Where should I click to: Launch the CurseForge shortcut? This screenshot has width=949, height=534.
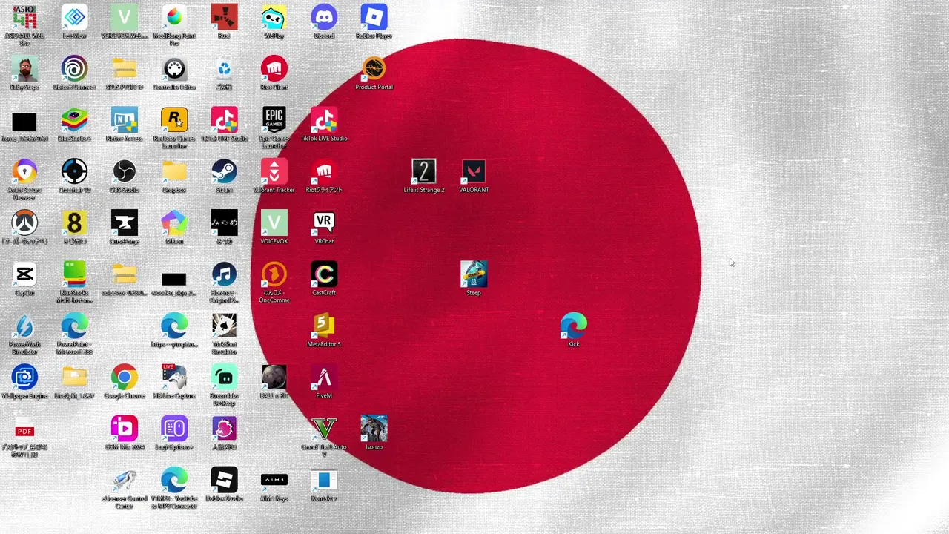[x=124, y=223]
